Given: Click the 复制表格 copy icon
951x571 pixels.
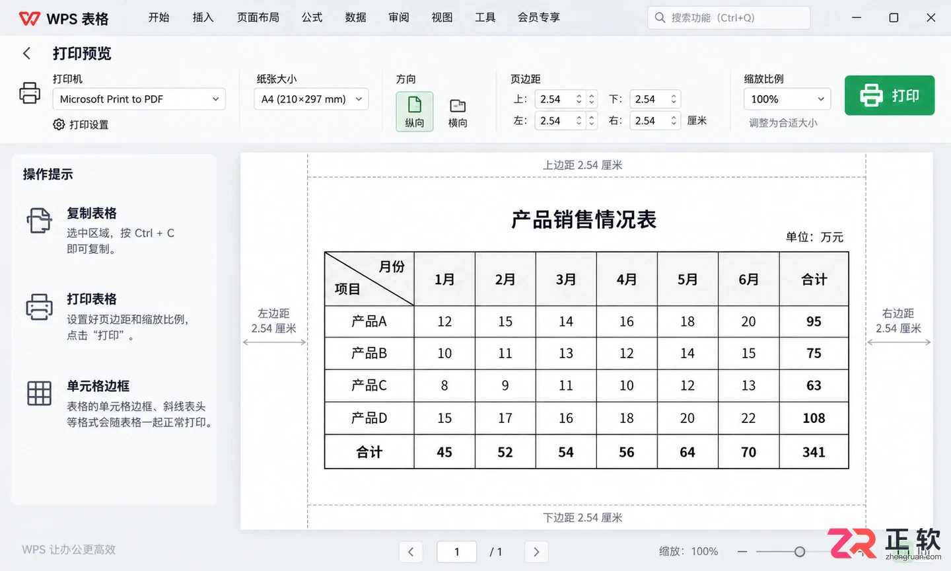Looking at the screenshot, I should click(x=39, y=221).
